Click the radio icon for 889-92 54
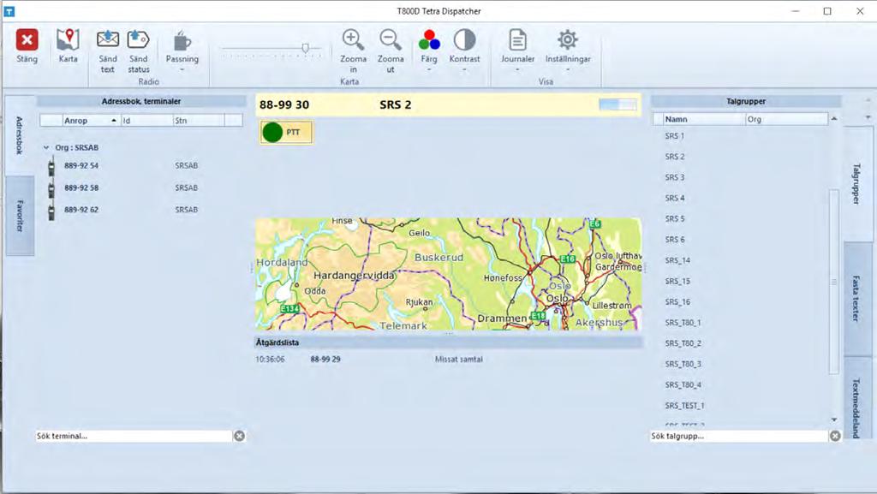 tap(51, 166)
